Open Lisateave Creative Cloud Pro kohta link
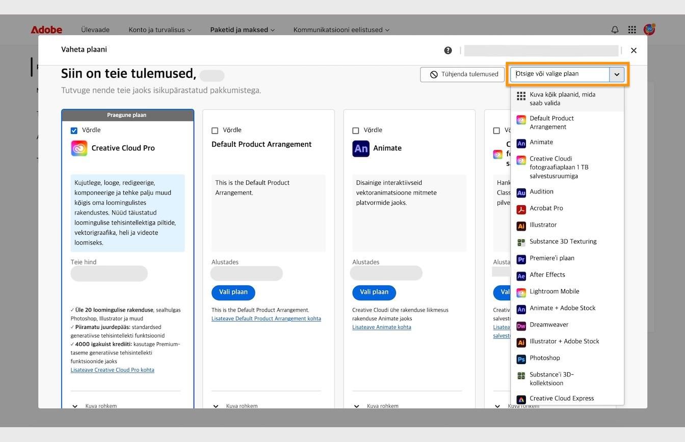 tap(113, 370)
